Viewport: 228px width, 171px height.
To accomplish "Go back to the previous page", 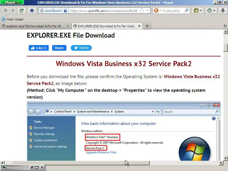I will (5, 11).
